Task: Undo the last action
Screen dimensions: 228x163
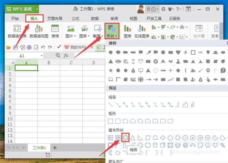Action: (x=43, y=47)
